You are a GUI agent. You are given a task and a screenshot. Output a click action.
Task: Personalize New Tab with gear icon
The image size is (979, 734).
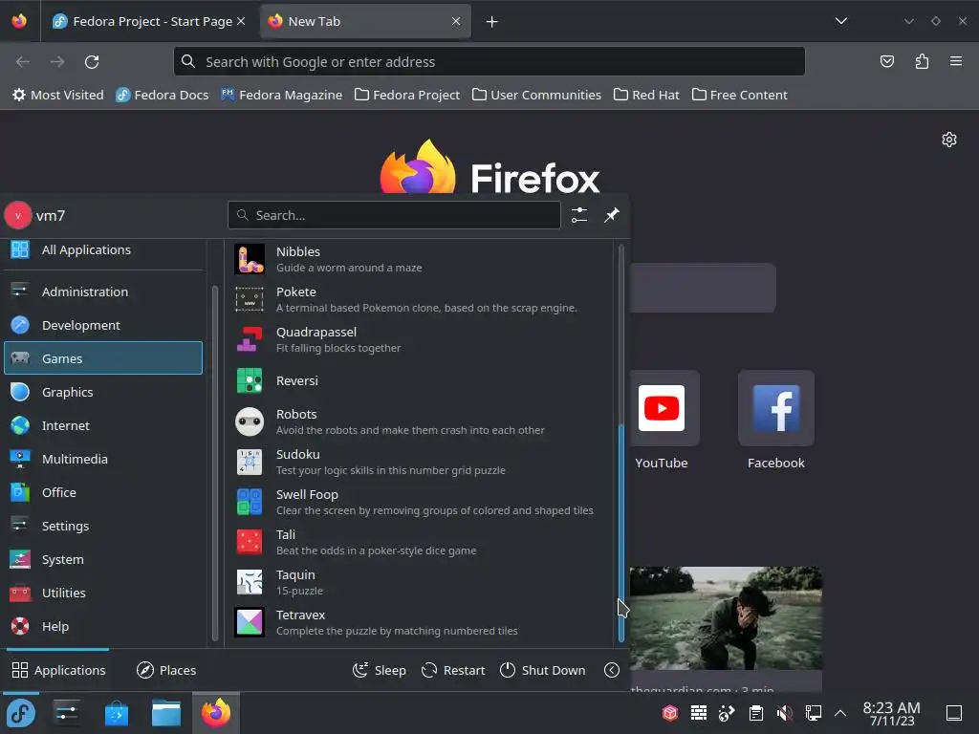(949, 140)
